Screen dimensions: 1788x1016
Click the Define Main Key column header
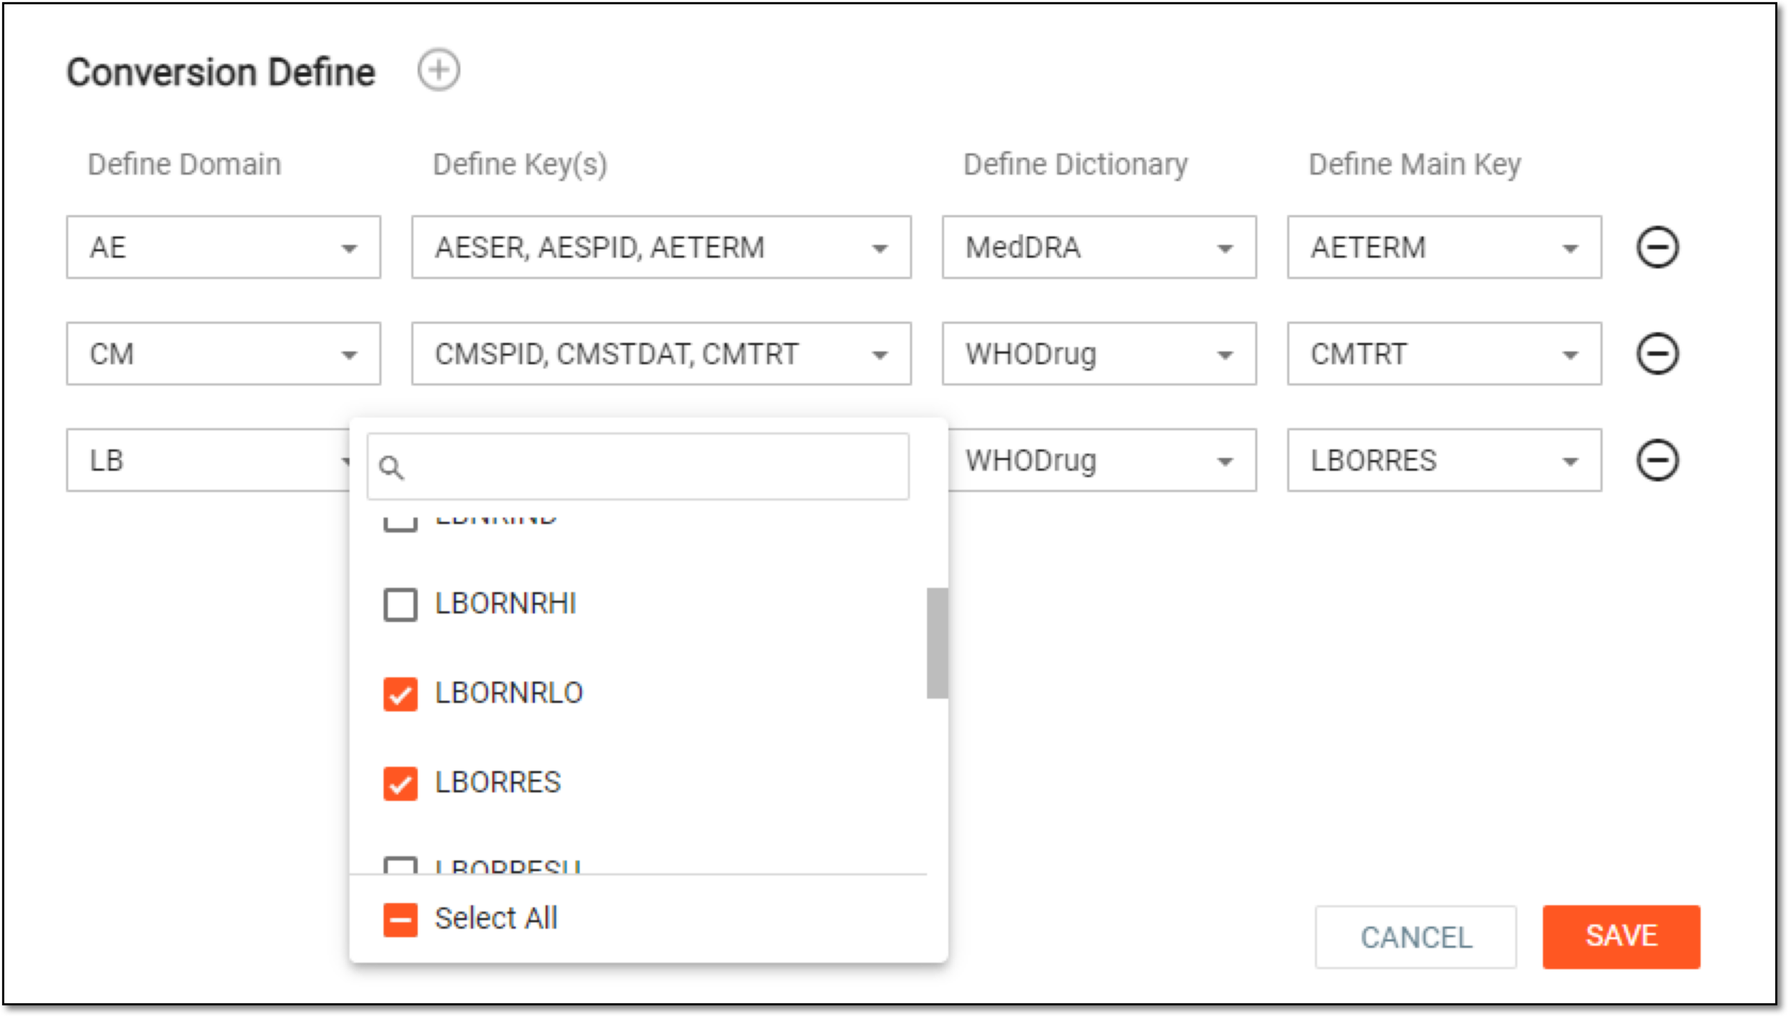point(1415,165)
